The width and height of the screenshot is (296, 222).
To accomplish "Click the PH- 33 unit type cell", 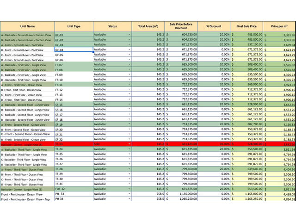I will [x=74, y=194].
